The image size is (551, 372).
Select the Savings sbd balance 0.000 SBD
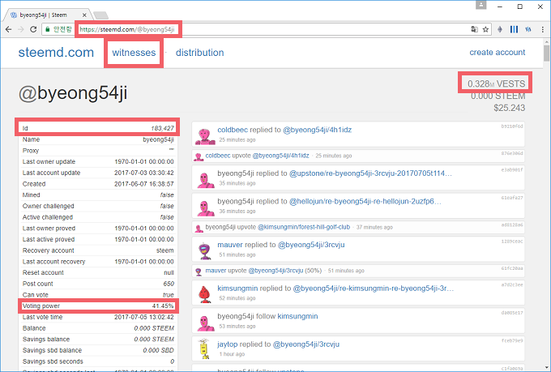[159, 350]
